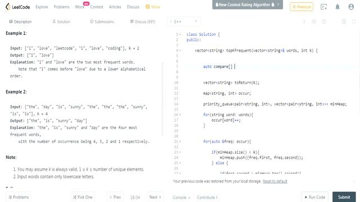Fold the for loop at line 21

click(x=180, y=141)
